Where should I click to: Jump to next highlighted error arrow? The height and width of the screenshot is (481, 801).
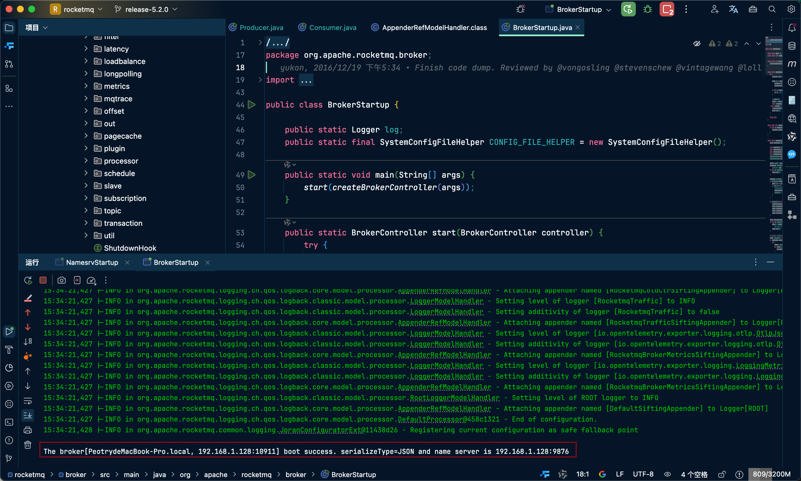click(x=758, y=44)
